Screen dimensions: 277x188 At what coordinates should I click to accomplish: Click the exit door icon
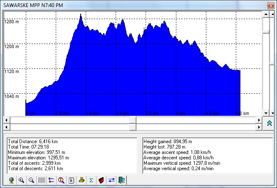click(121, 180)
